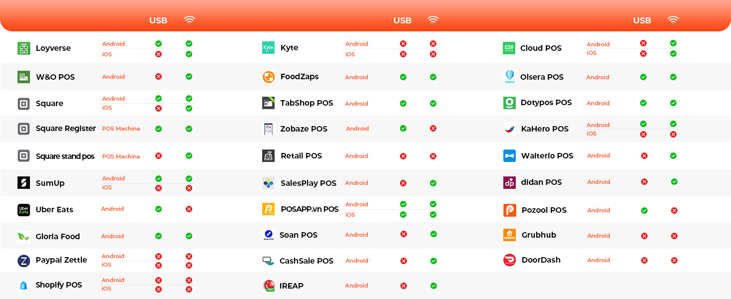Click the SumUp logo icon

point(23,183)
